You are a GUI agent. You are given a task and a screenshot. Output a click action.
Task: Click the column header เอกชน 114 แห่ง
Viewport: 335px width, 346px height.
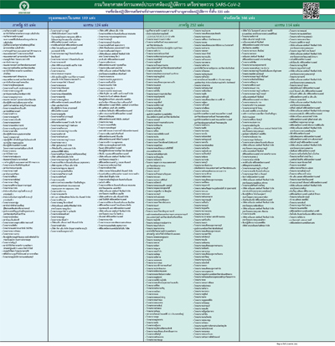pos(287,25)
